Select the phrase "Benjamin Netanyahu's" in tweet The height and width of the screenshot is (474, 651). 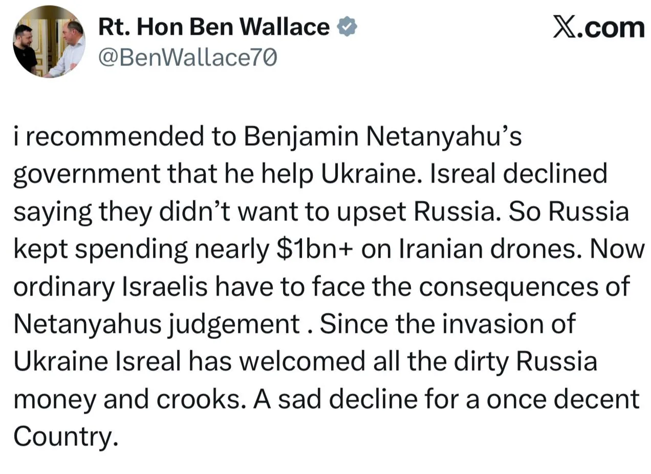tap(382, 137)
